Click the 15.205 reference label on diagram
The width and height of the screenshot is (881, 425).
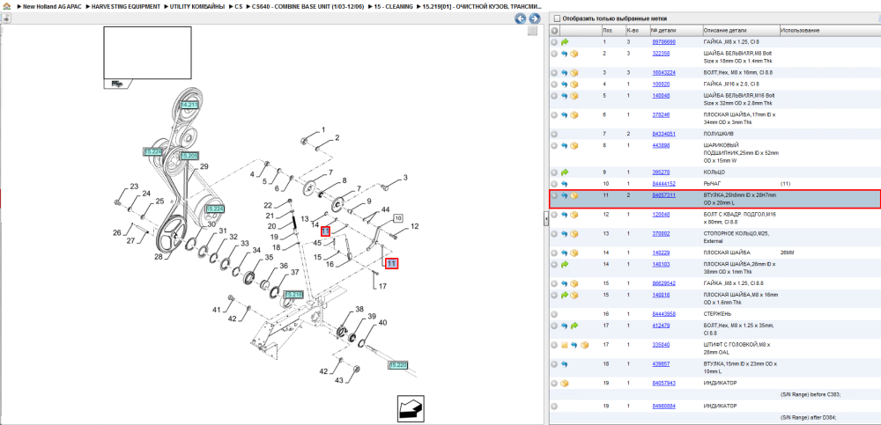coord(189,156)
